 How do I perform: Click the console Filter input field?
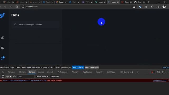[26, 77]
